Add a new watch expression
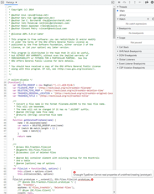The width and height of the screenshot is (154, 194). tap(148, 19)
